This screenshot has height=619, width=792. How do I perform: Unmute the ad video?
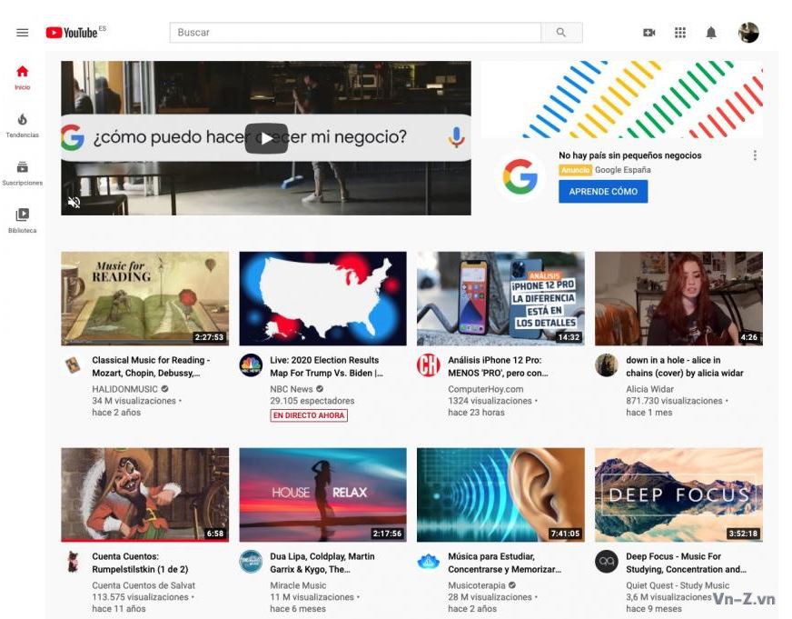(74, 203)
